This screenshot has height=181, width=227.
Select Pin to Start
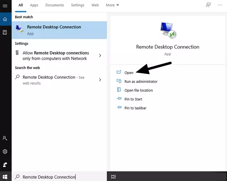click(x=133, y=99)
